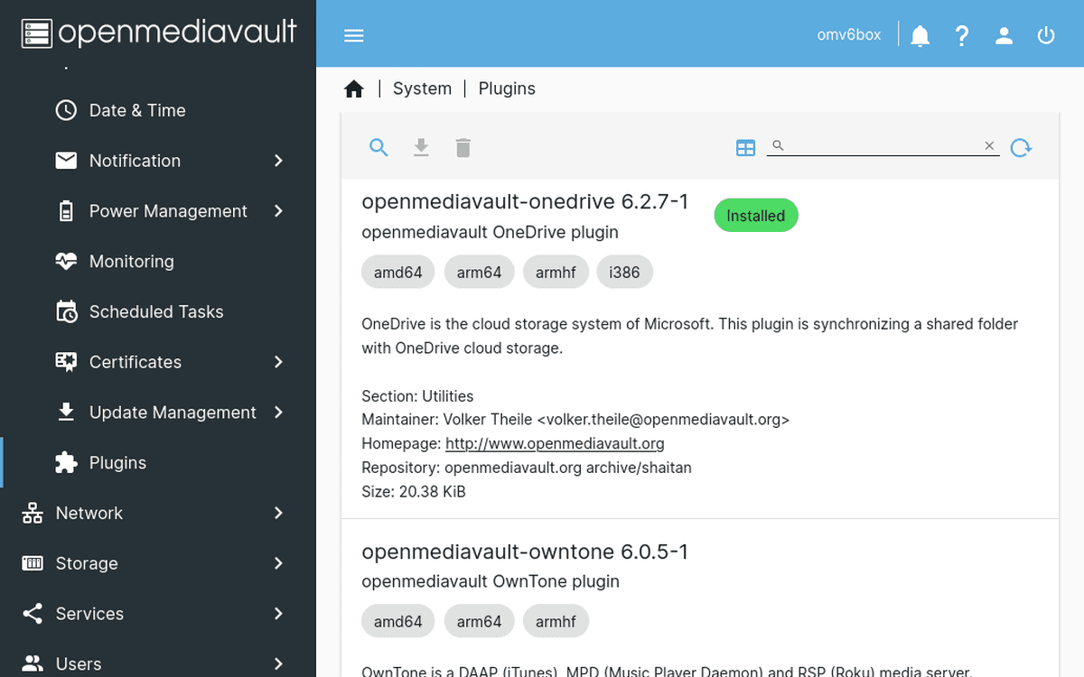Click the Users people icon
The width and height of the screenshot is (1084, 677).
[x=33, y=663]
